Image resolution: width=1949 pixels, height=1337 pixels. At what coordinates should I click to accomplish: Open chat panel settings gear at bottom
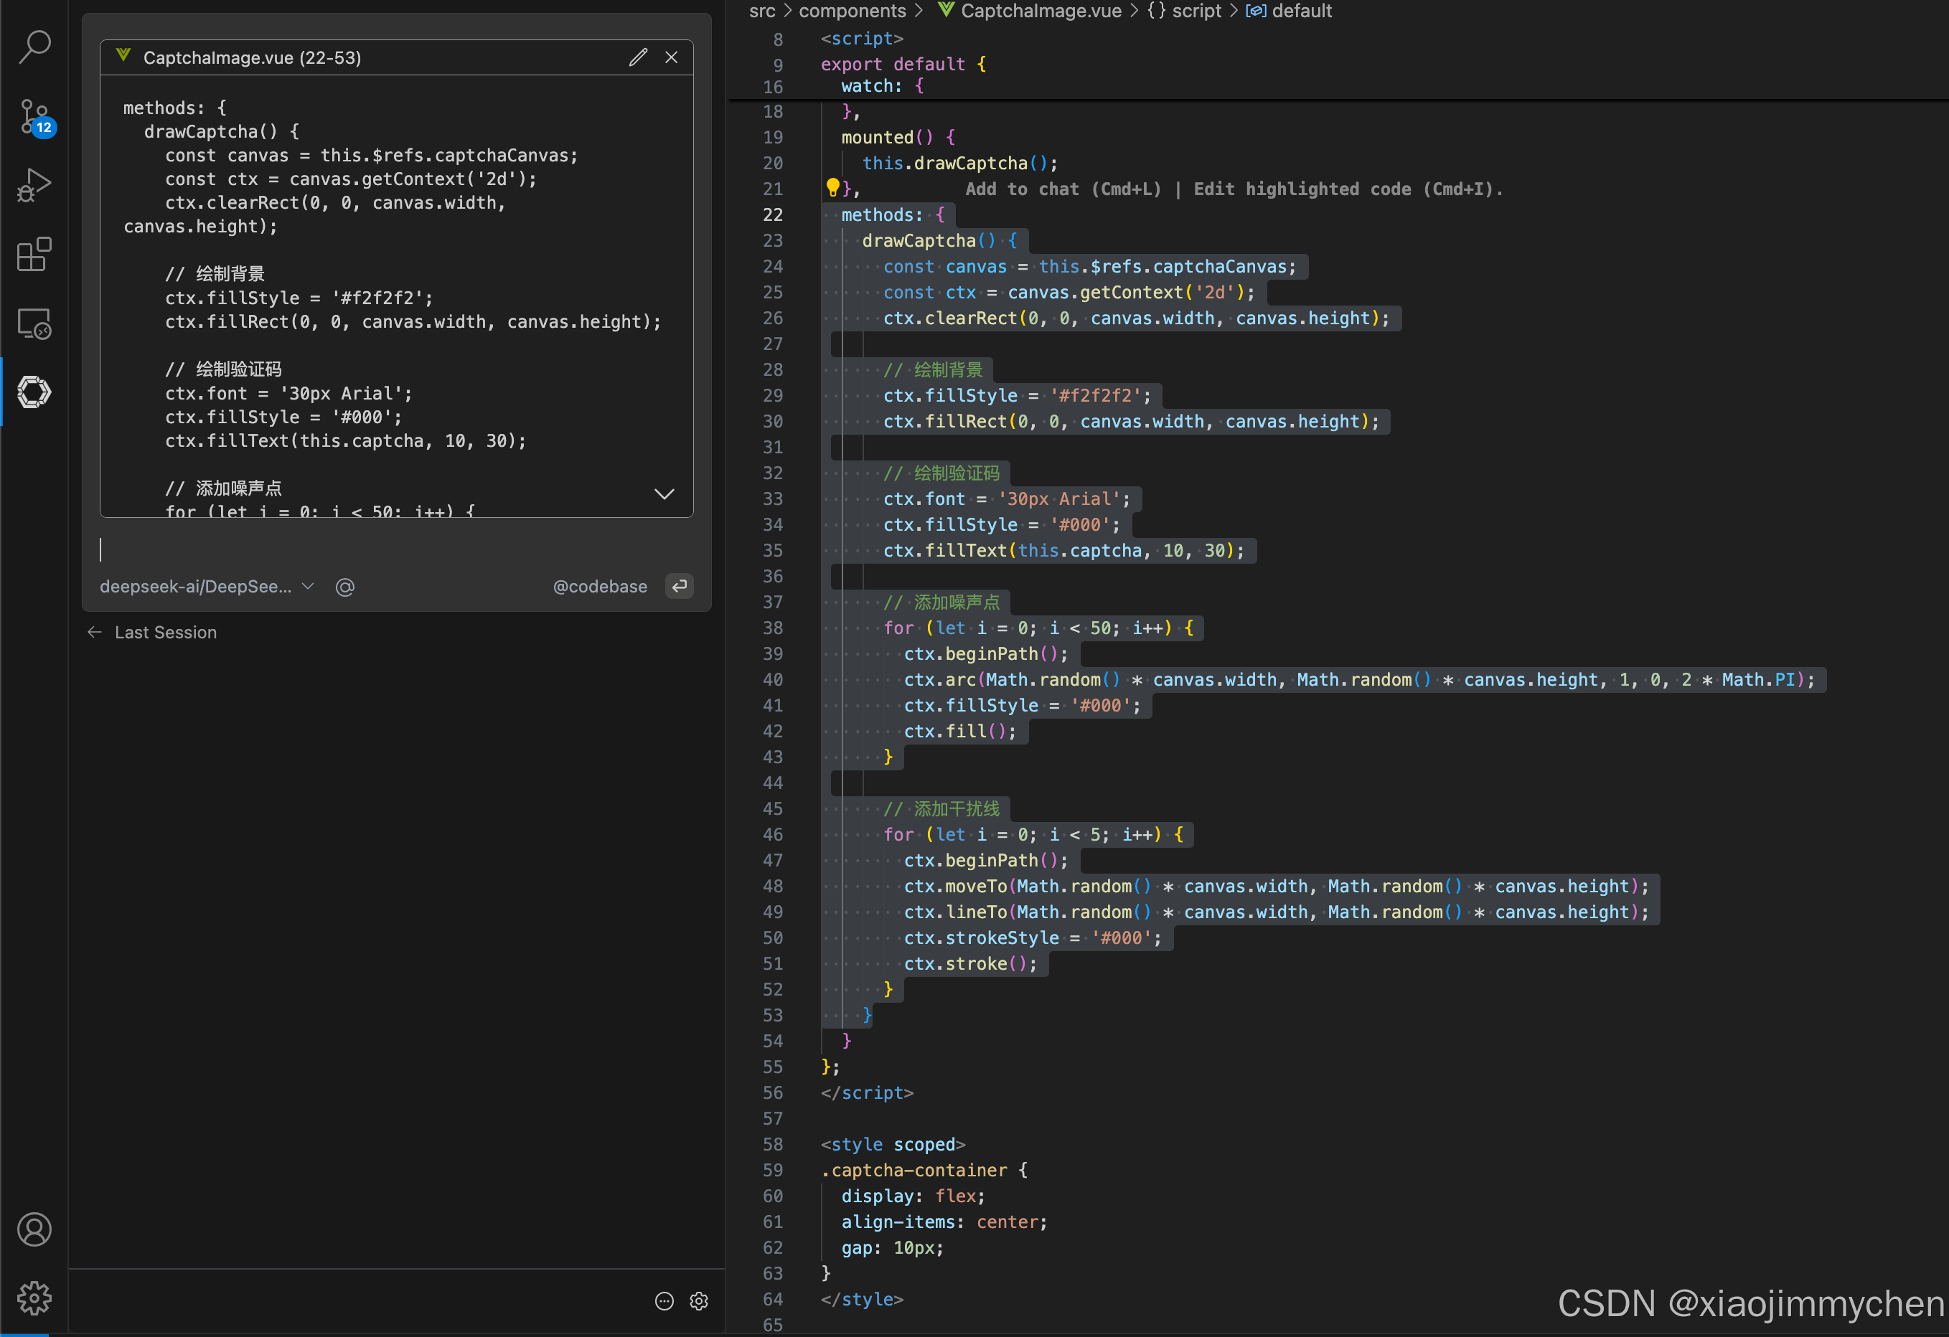699,1300
